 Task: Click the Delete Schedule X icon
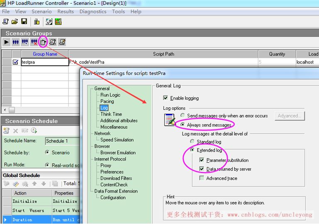click(15, 130)
